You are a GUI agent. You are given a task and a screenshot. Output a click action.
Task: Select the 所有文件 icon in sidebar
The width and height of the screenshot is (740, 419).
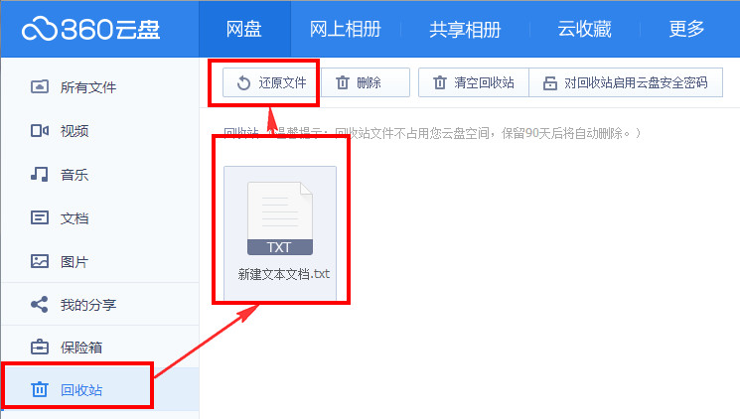40,87
